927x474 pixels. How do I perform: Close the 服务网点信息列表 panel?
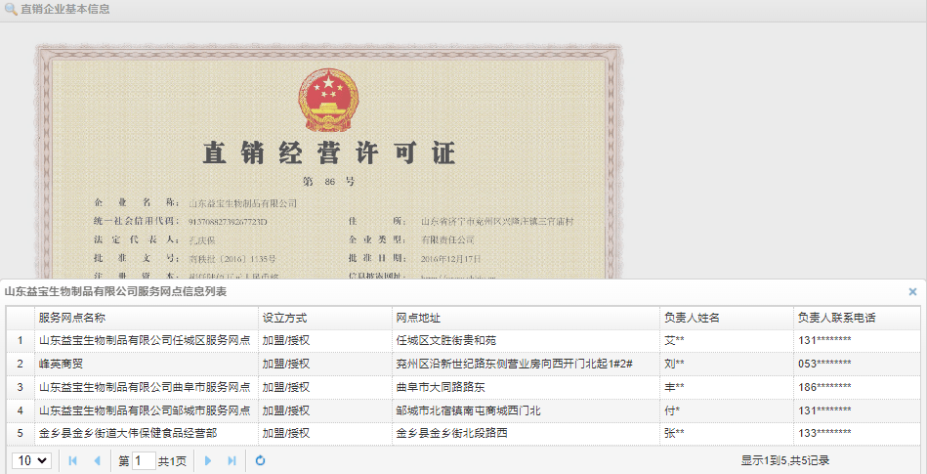tap(912, 291)
